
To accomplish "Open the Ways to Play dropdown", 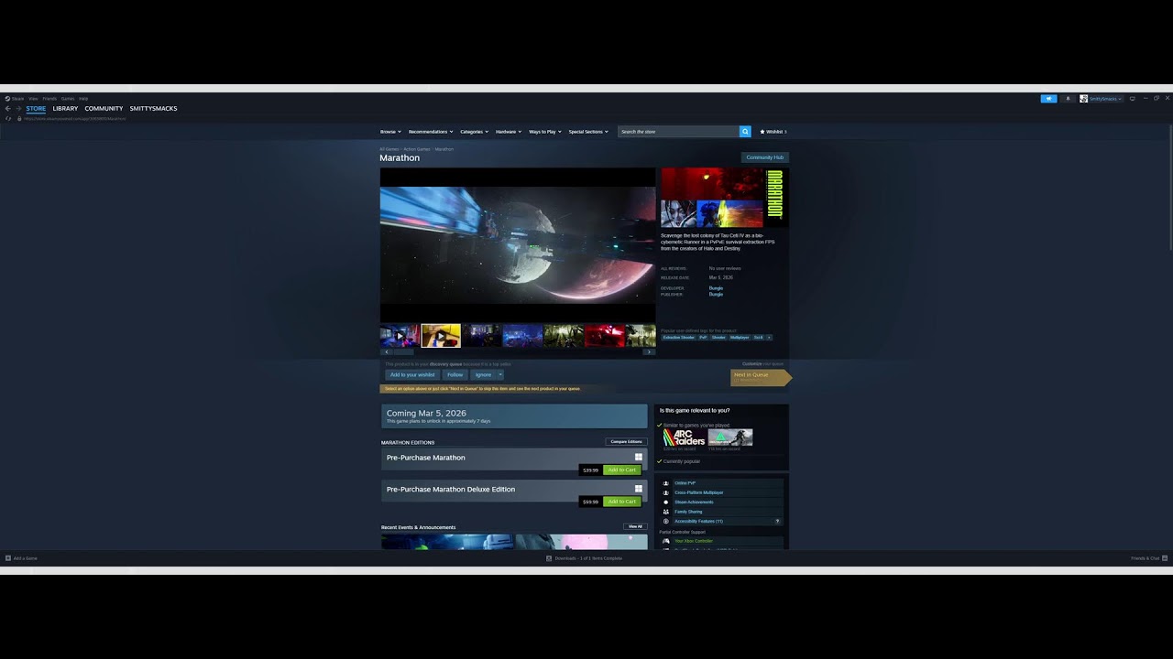I will tap(545, 132).
